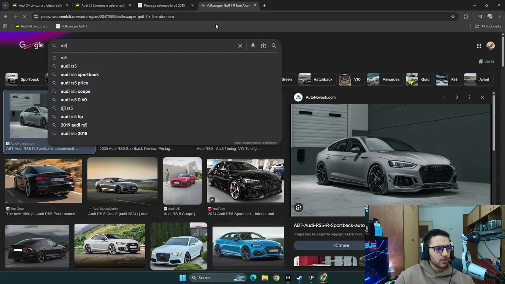Launch Microsoft Edge from taskbar
This screenshot has height=284, width=505.
[x=253, y=278]
